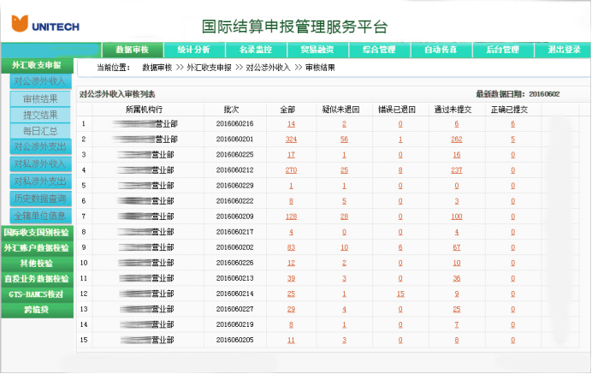592x374 pixels.
Task: Expand the 国际收支国别校验 section
Action: click(x=36, y=232)
